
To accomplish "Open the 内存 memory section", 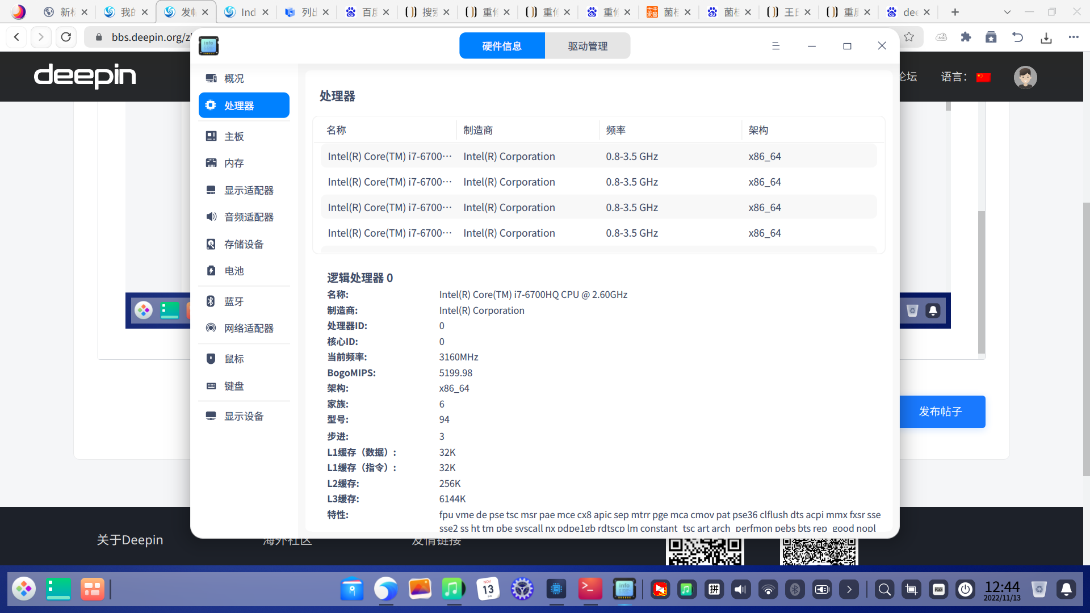I will point(234,163).
